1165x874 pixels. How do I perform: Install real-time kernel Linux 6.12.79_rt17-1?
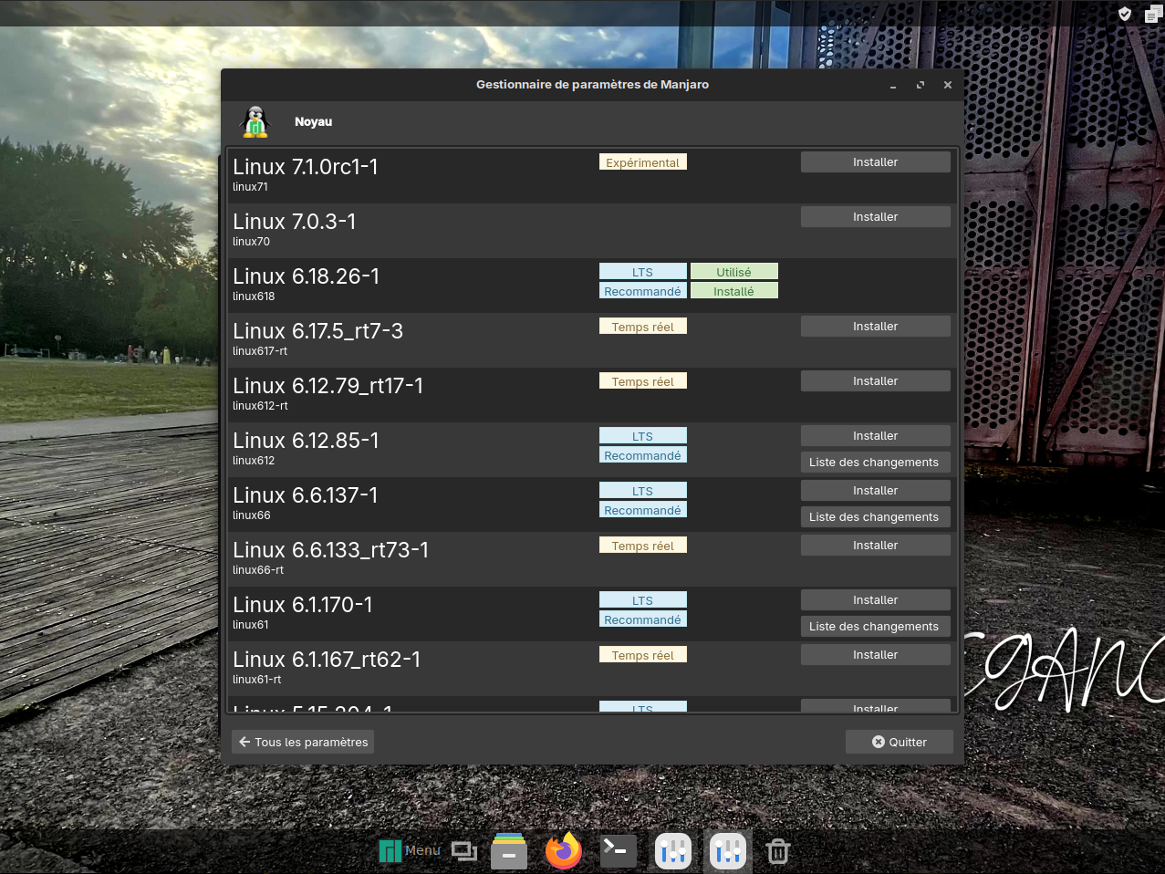(876, 381)
